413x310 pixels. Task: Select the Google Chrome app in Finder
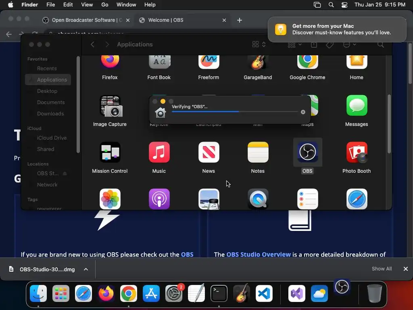tap(307, 62)
